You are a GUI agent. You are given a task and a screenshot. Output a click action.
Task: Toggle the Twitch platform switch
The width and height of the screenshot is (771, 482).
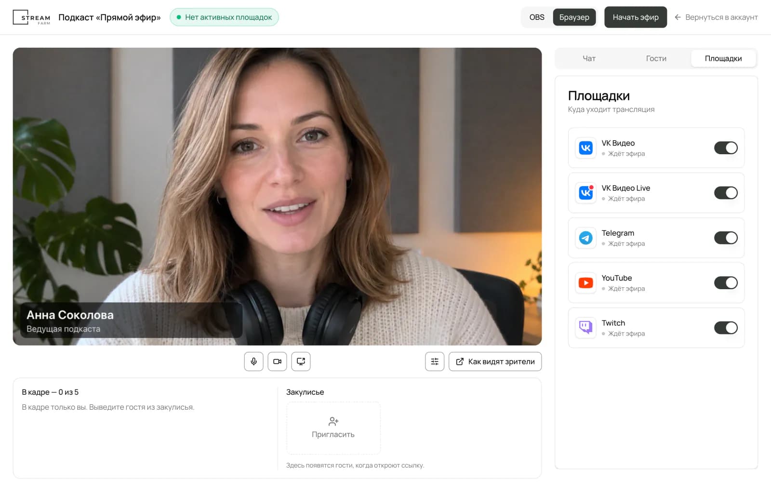(726, 328)
